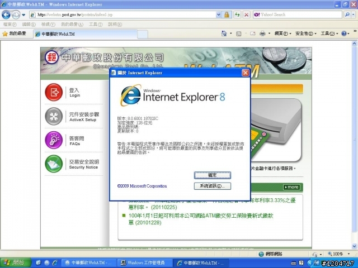Click the green Security Notice icon

54,164
